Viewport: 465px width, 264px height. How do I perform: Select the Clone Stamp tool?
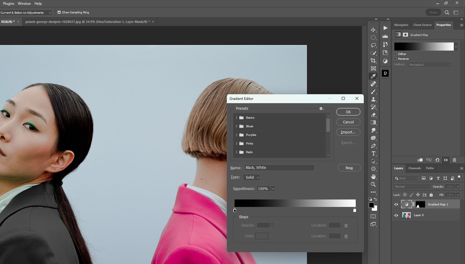click(373, 100)
